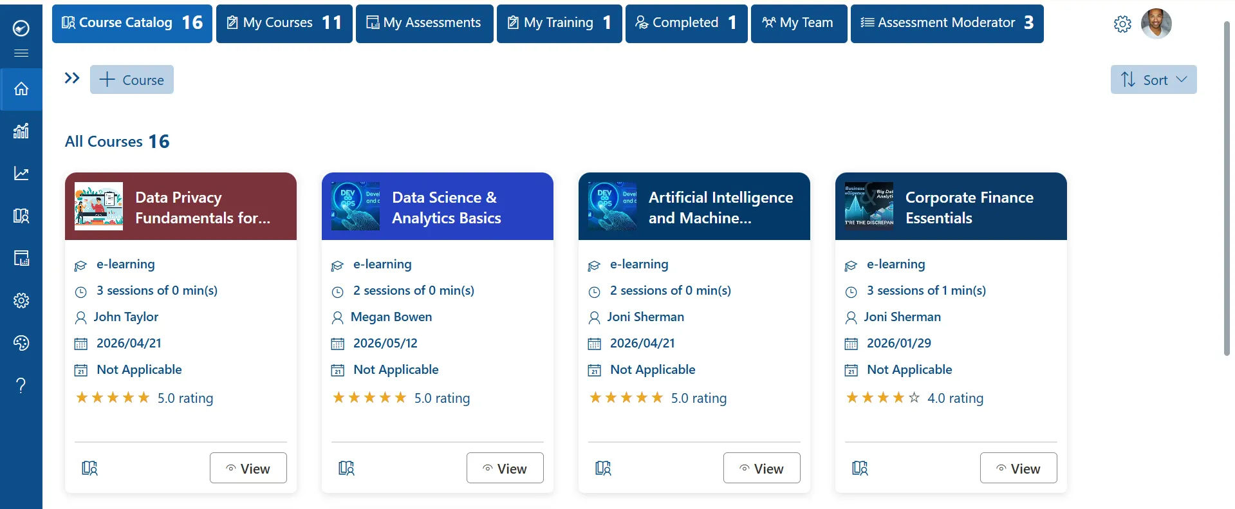This screenshot has width=1235, height=509.
Task: Click the catalog icon on Corporate Finance card
Action: click(x=860, y=468)
